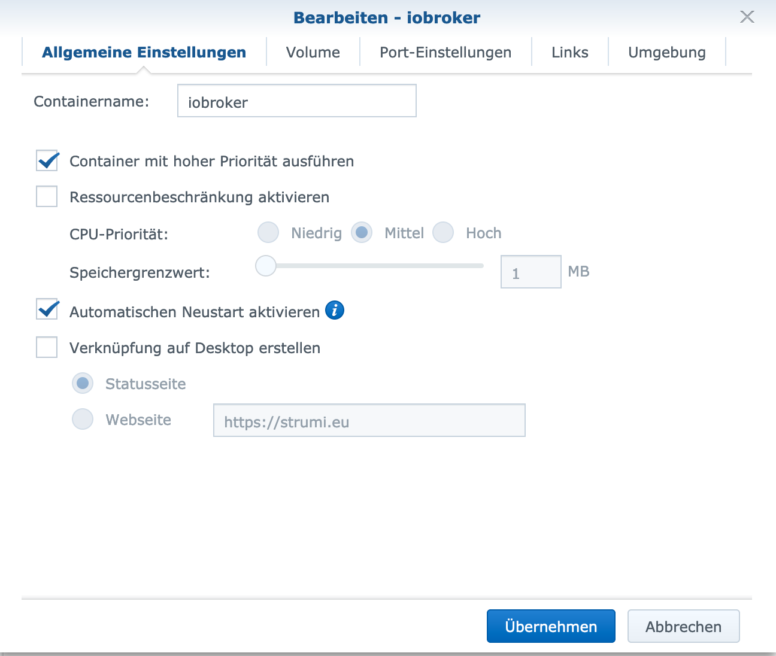Click the Übernehmen button
This screenshot has height=656, width=776.
551,626
